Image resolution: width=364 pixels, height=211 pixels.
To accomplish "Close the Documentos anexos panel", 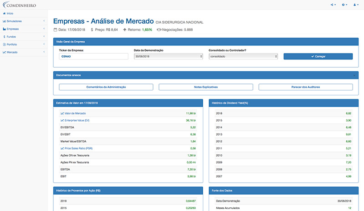I will [354, 75].
